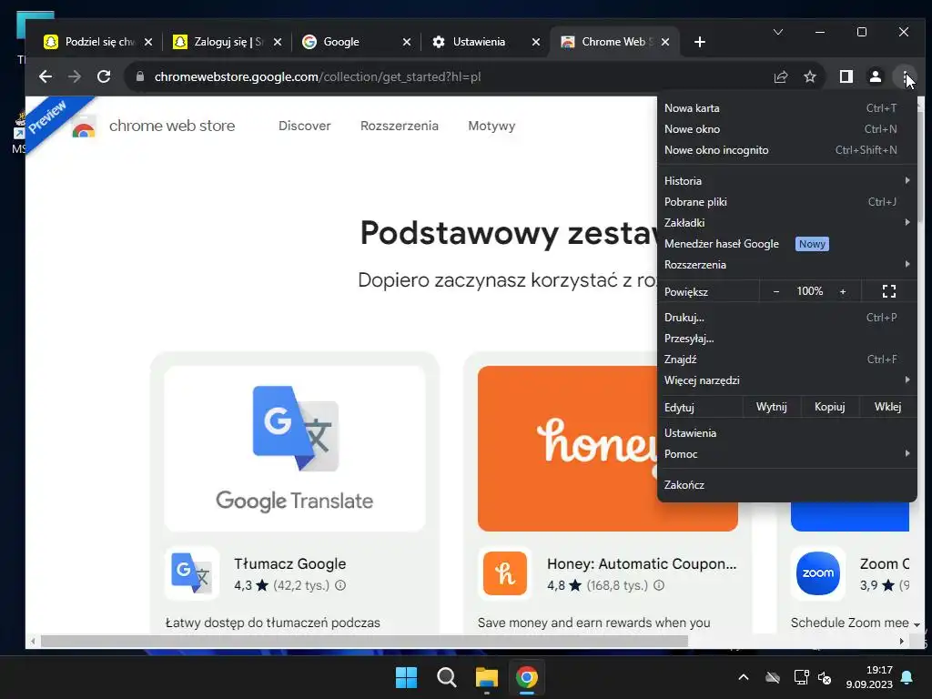Click the horizontal scrollbar of the page

tap(364, 642)
